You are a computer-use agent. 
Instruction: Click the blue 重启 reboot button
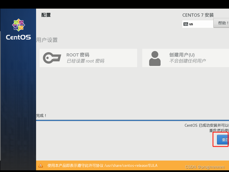click(x=223, y=140)
